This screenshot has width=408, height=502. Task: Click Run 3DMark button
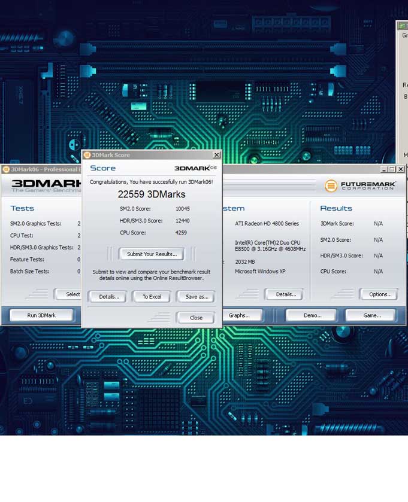41,315
